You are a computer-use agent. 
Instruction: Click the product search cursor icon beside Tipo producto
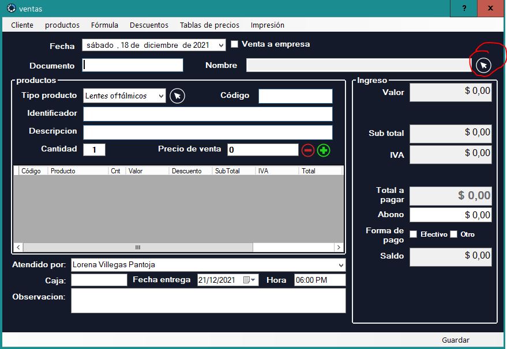click(x=177, y=96)
